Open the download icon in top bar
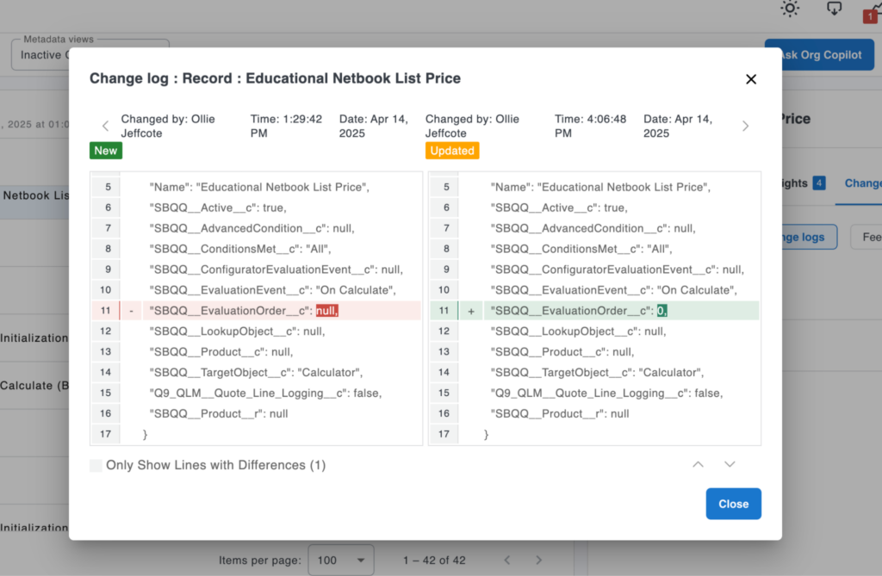This screenshot has width=882, height=576. click(834, 9)
